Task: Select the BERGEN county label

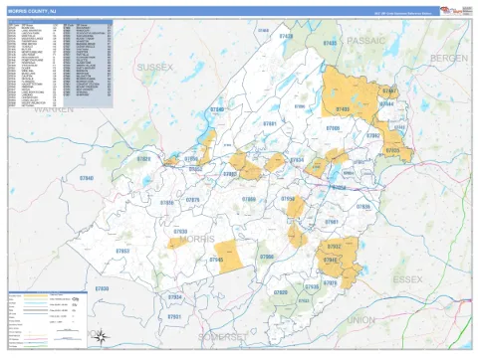Action: coord(449,59)
